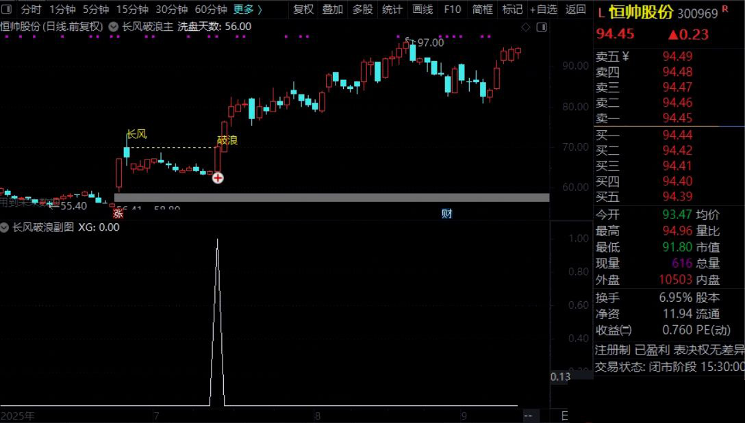Activate the 画线 drawing tool
Image resolution: width=745 pixels, height=423 pixels.
[422, 9]
